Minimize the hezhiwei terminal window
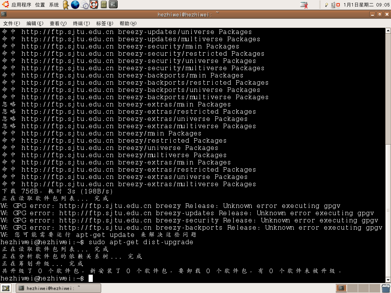Screen dimensions: 391x293 (372, 14)
